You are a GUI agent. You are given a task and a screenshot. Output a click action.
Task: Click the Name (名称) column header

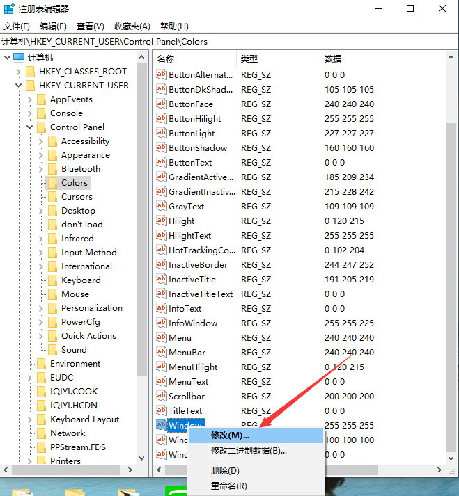pos(166,58)
